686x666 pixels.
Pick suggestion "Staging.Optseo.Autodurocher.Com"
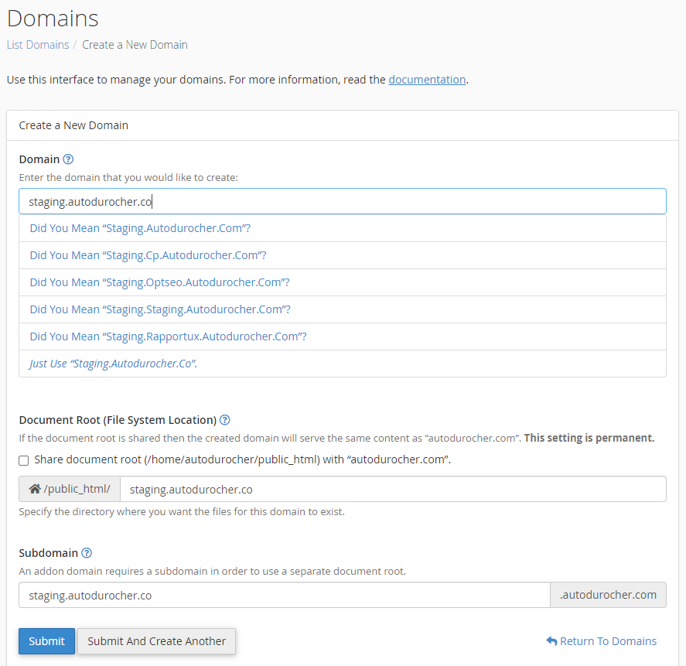pos(159,282)
